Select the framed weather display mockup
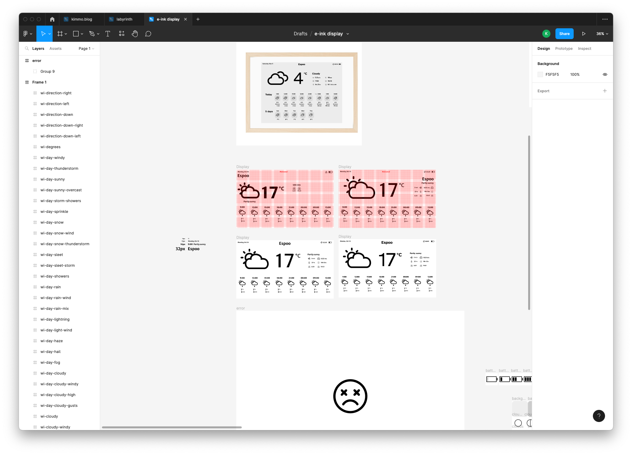 [x=301, y=92]
